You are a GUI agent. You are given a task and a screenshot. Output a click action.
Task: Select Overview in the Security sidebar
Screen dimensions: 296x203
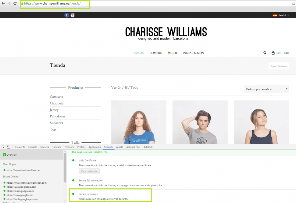31,155
